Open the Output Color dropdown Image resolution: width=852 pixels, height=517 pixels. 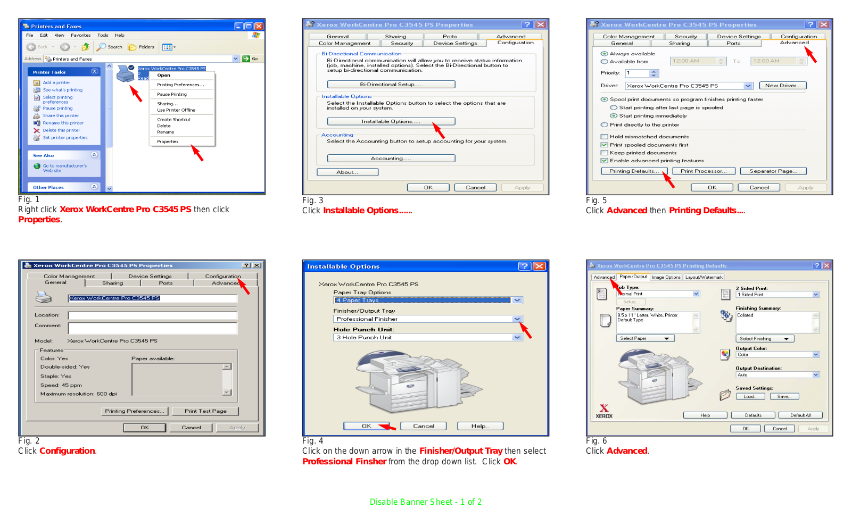coord(816,355)
